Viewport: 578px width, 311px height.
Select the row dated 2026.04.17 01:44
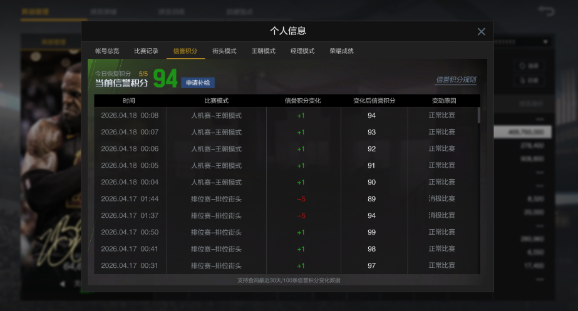click(286, 199)
